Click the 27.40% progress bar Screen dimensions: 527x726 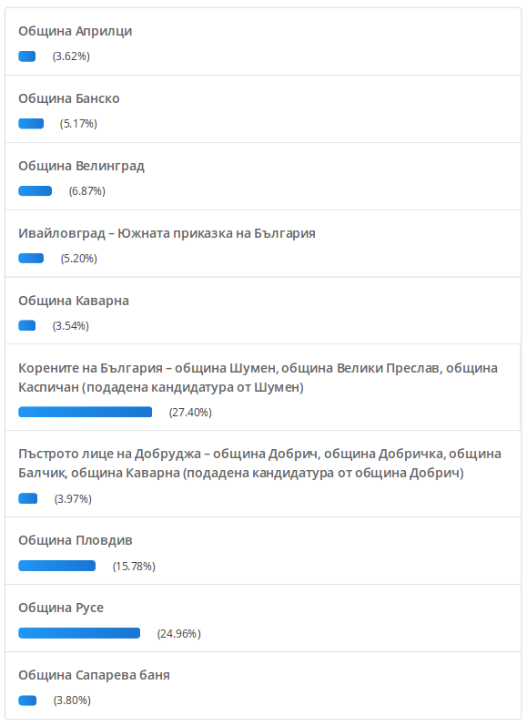(86, 412)
